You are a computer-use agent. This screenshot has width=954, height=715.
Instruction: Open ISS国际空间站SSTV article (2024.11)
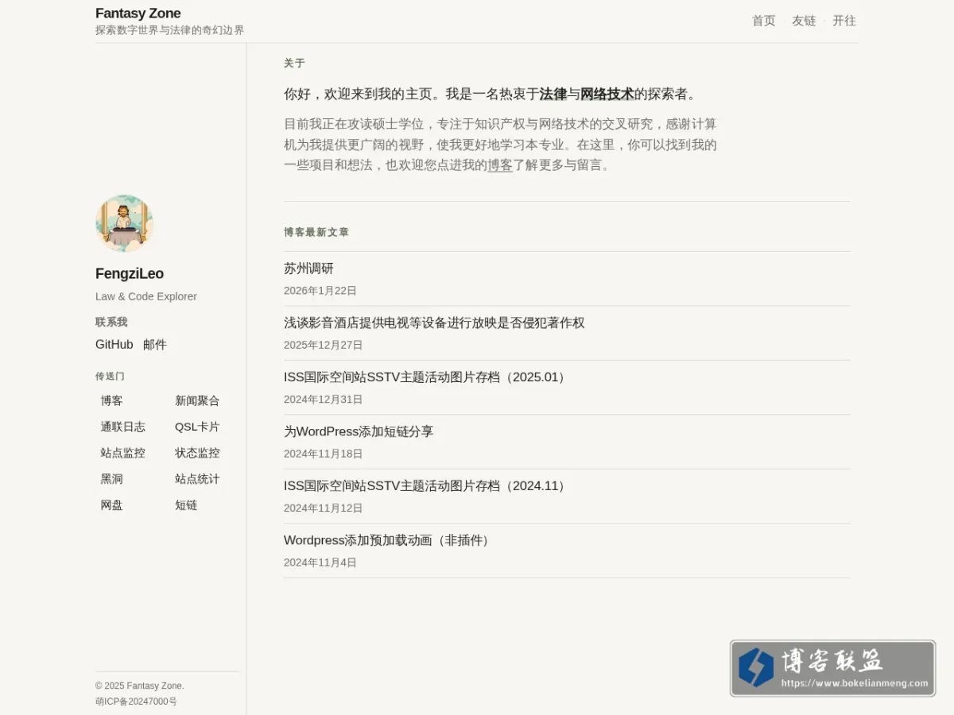coord(427,486)
